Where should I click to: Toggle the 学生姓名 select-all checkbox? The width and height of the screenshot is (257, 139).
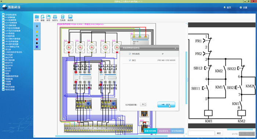[130, 54]
